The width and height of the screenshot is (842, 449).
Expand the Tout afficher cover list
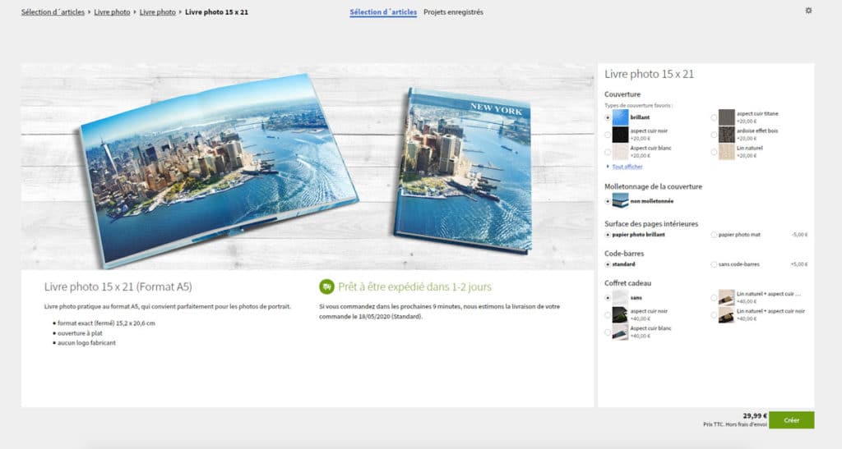627,167
